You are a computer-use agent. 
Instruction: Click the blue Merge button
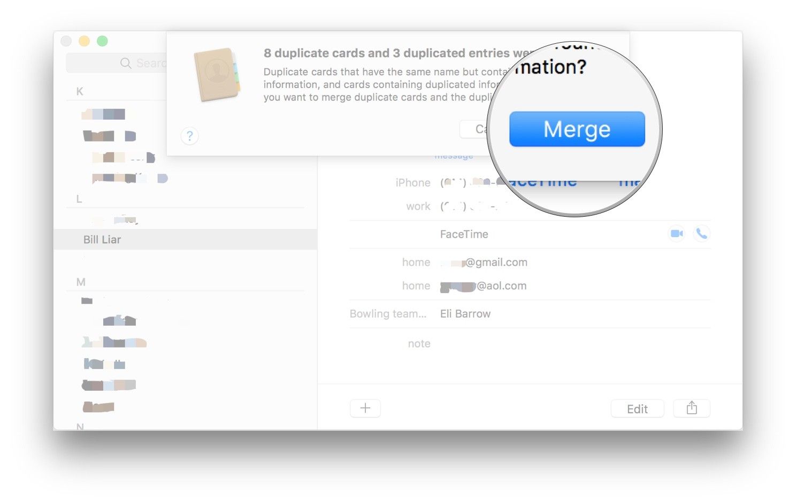[577, 129]
